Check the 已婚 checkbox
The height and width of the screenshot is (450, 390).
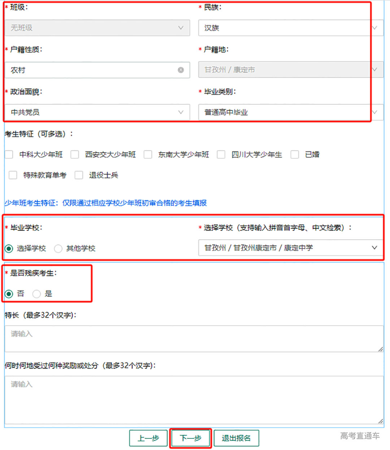[x=295, y=155]
